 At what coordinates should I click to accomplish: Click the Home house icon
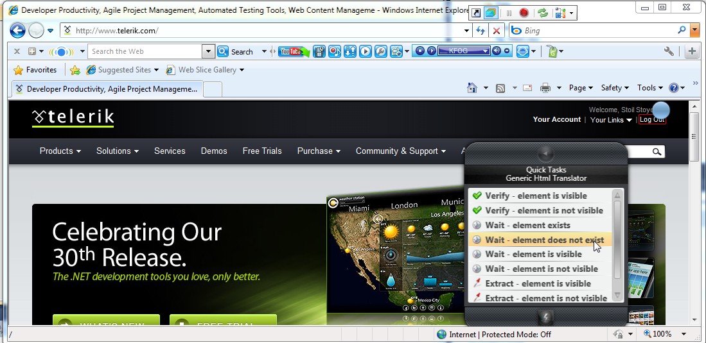pyautogui.click(x=472, y=88)
